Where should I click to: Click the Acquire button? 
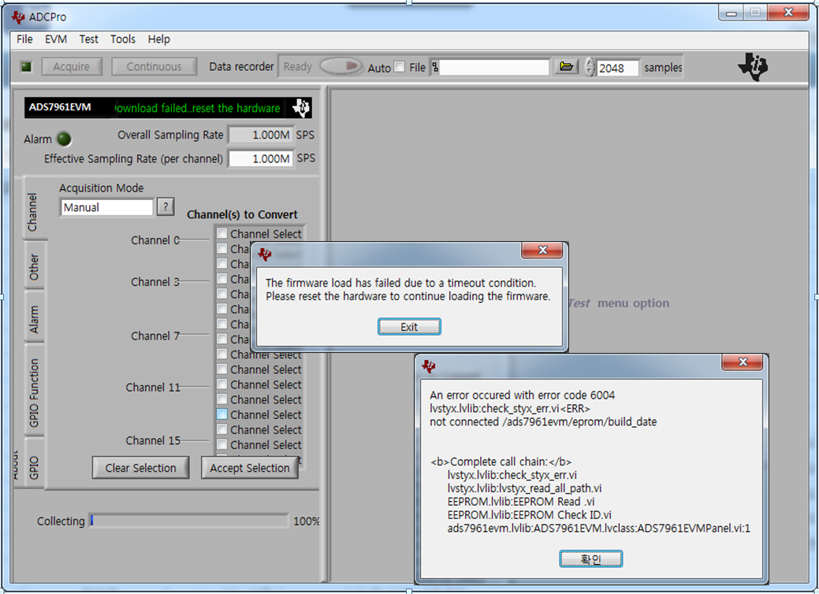point(72,67)
